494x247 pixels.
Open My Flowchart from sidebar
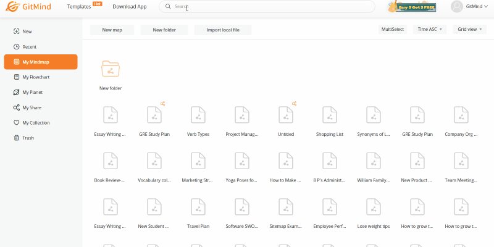click(35, 77)
